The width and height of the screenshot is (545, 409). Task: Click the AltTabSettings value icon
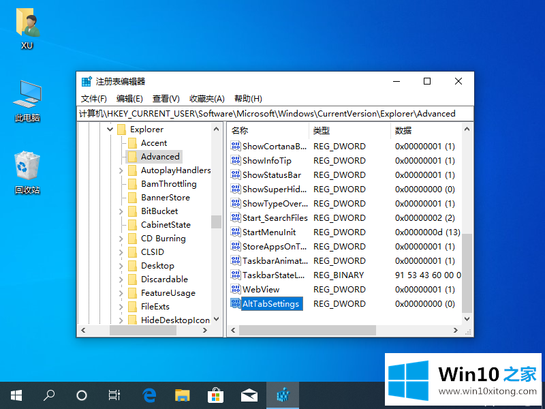click(x=235, y=303)
